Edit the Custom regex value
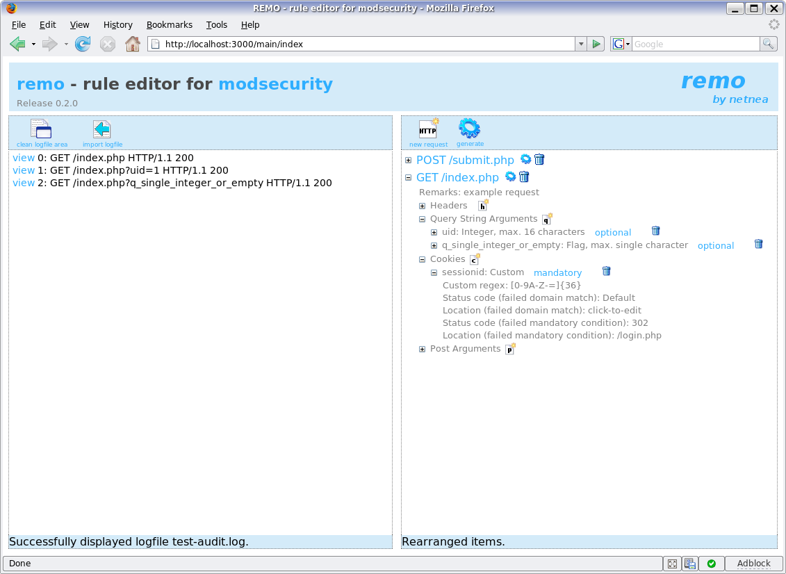 coord(546,285)
